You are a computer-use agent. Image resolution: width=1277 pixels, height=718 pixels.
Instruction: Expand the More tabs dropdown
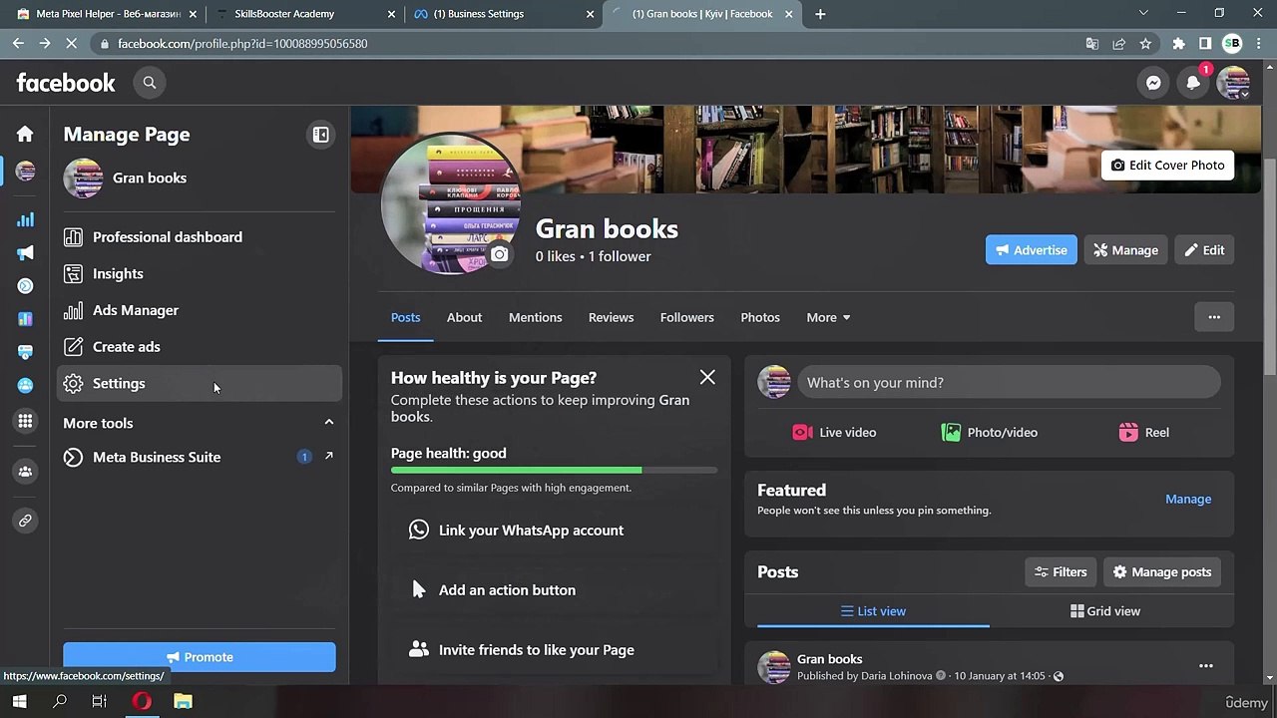[828, 317]
